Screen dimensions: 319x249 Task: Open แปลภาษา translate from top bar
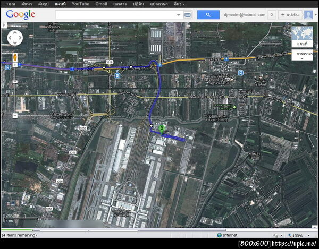pos(159,4)
